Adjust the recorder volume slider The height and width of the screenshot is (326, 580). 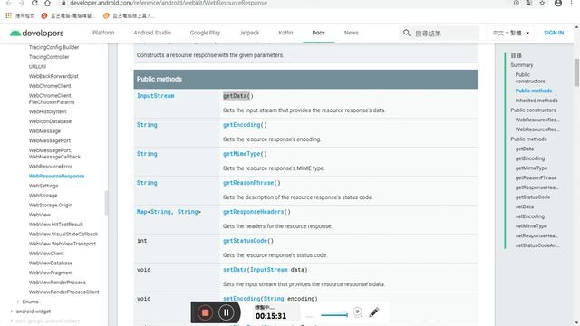point(334,315)
